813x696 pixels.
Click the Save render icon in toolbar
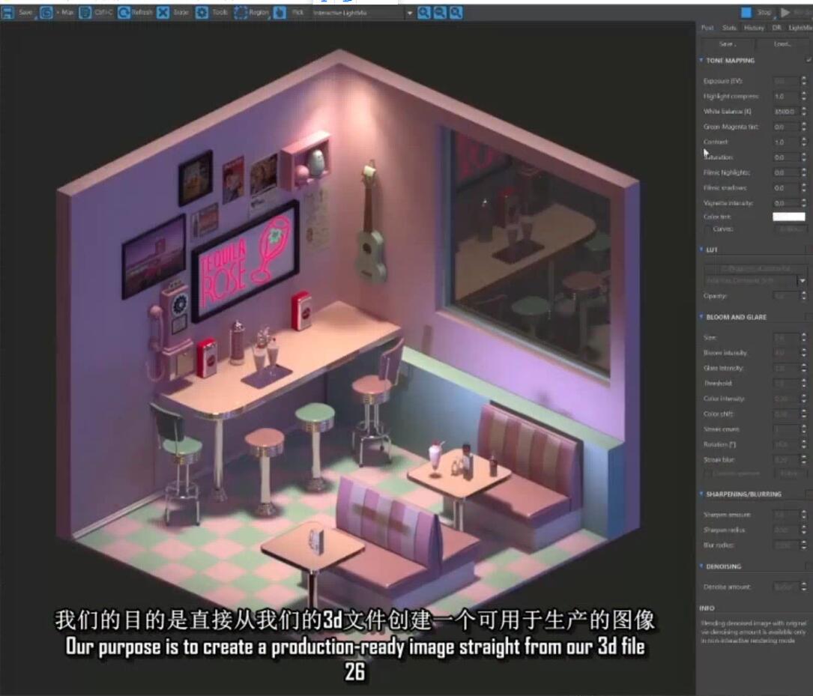7,13
